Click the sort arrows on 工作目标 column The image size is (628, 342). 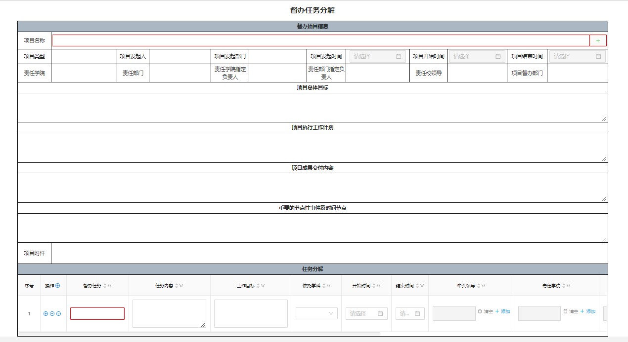point(258,286)
